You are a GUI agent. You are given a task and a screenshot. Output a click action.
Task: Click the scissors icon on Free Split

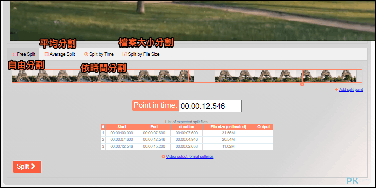14,55
